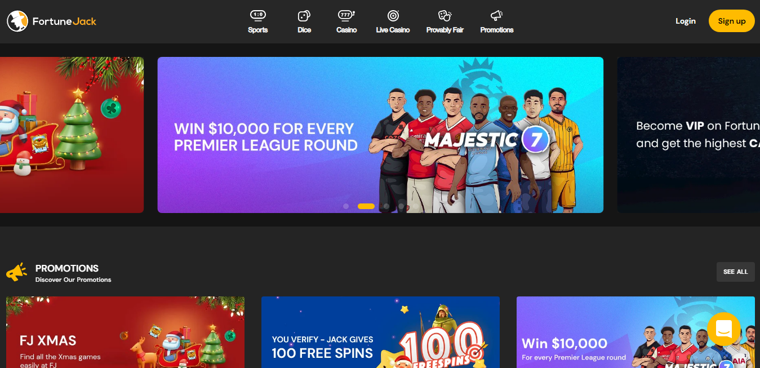Click the yellow Sign up button
Viewport: 760px width, 368px height.
(732, 21)
